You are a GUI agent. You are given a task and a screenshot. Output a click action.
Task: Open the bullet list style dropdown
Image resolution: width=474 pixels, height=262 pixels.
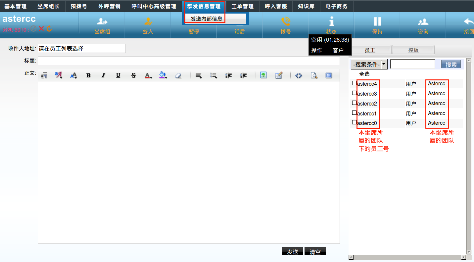click(x=213, y=75)
